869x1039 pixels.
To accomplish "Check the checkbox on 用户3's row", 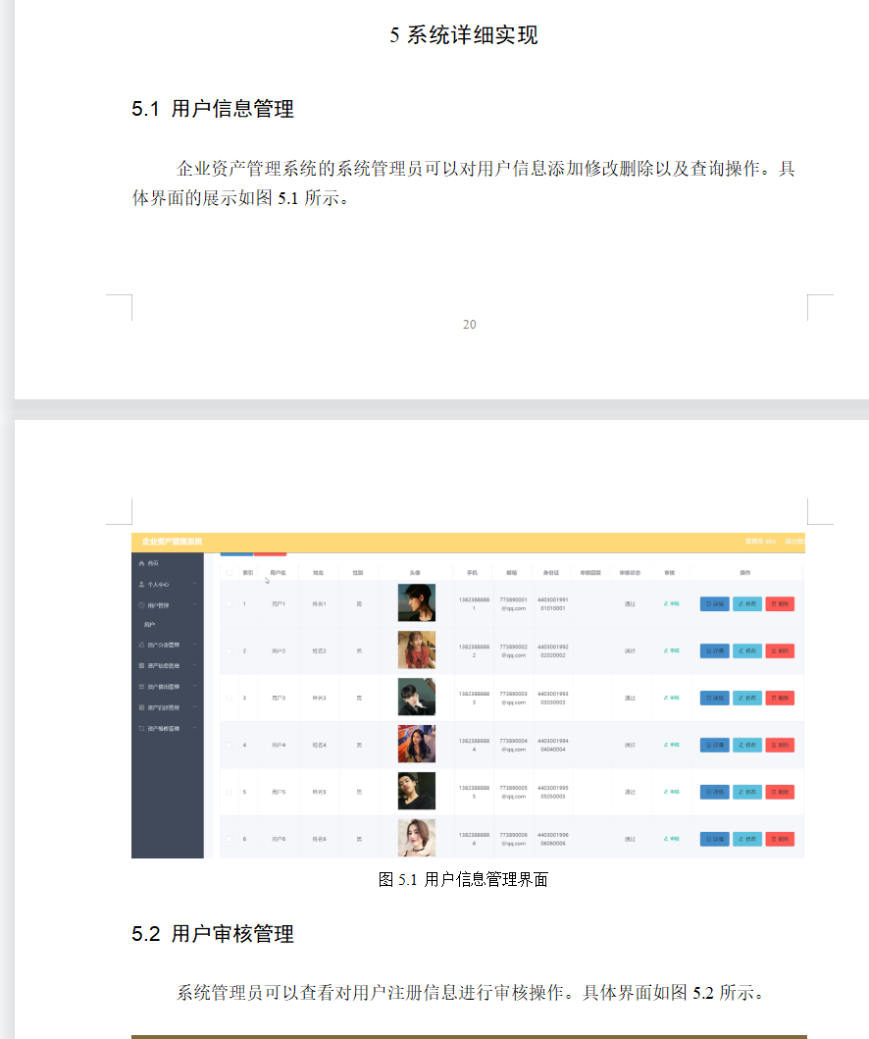I will coord(228,698).
